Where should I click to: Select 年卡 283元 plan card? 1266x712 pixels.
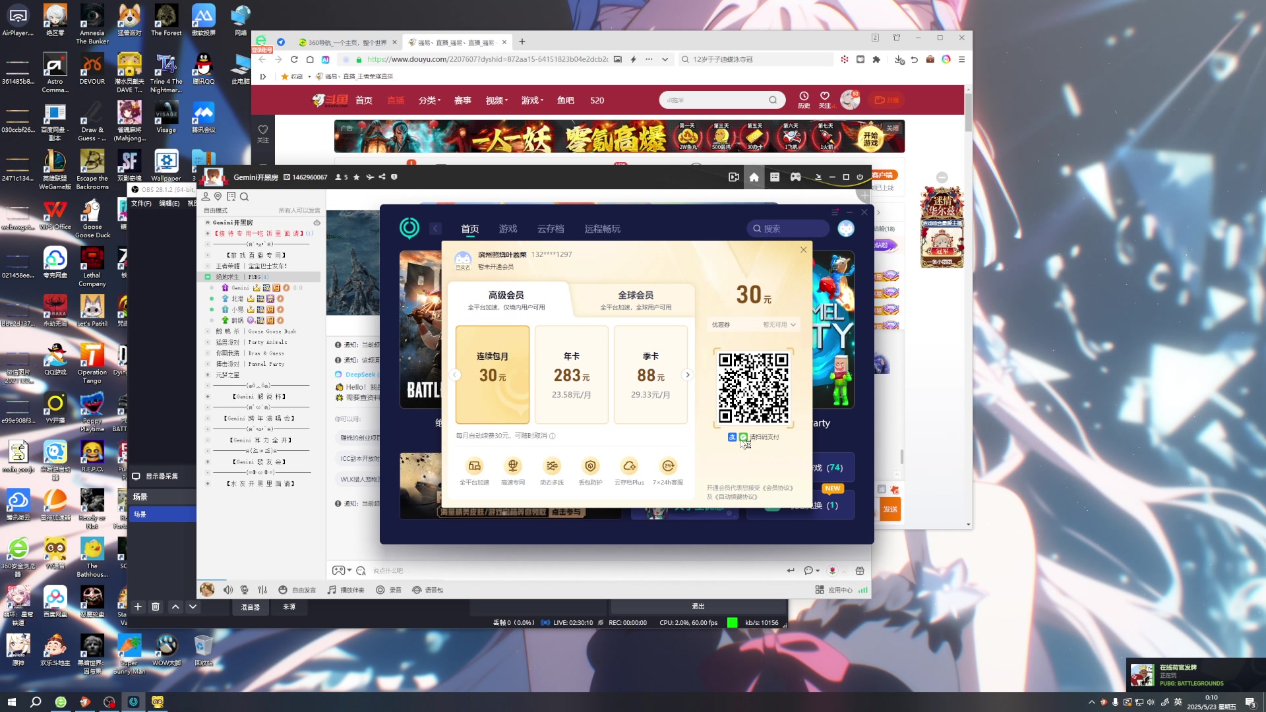point(571,374)
